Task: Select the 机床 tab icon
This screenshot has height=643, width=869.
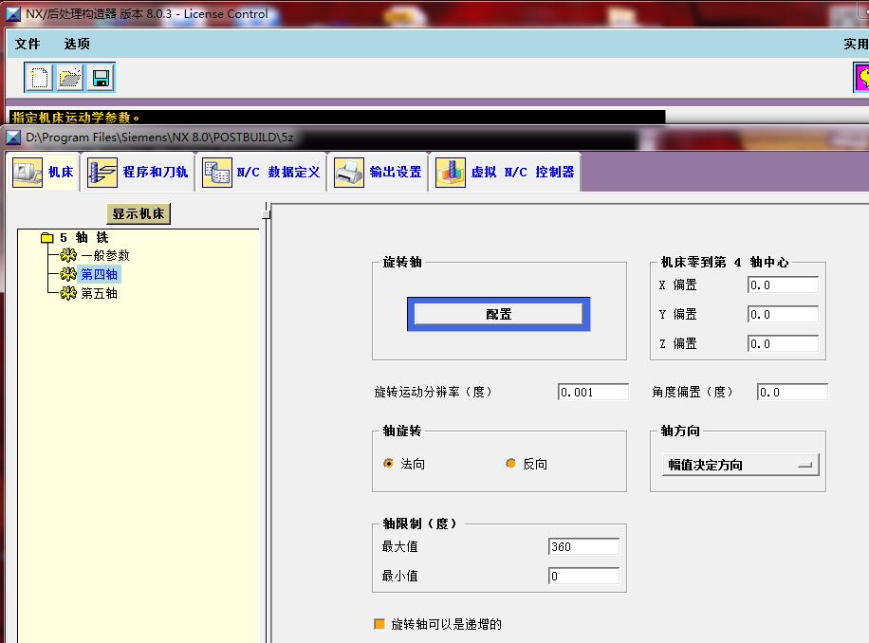Action: 26,171
